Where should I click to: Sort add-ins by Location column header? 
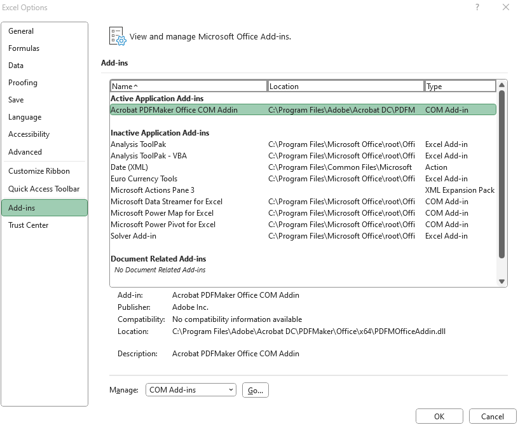346,87
